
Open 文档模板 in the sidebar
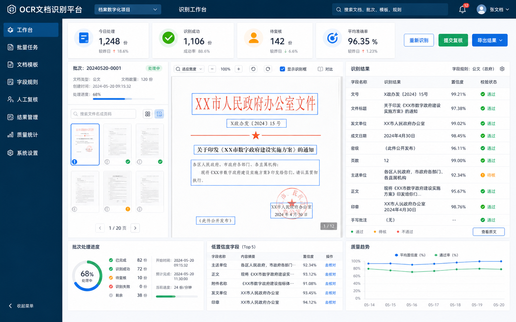pyautogui.click(x=31, y=65)
